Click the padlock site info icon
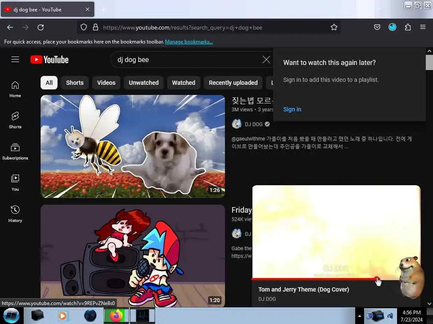 (96, 27)
